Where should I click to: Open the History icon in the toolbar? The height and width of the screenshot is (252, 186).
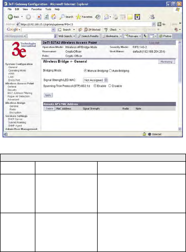pyautogui.click(x=98, y=17)
